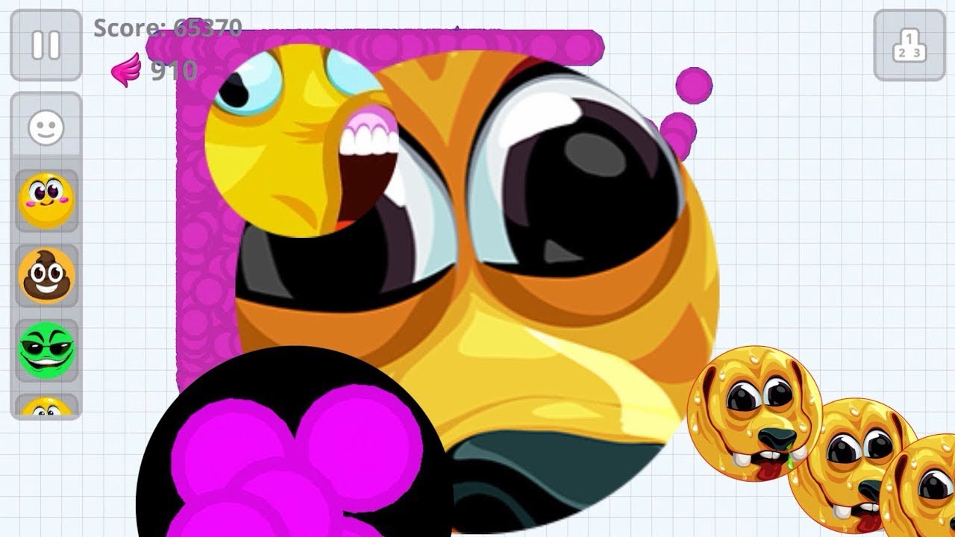This screenshot has width=955, height=537.
Task: Click the 910 wing counter value
Action: tap(174, 71)
